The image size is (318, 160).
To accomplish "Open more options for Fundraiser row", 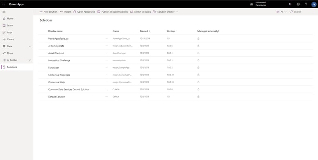I will (x=107, y=67).
